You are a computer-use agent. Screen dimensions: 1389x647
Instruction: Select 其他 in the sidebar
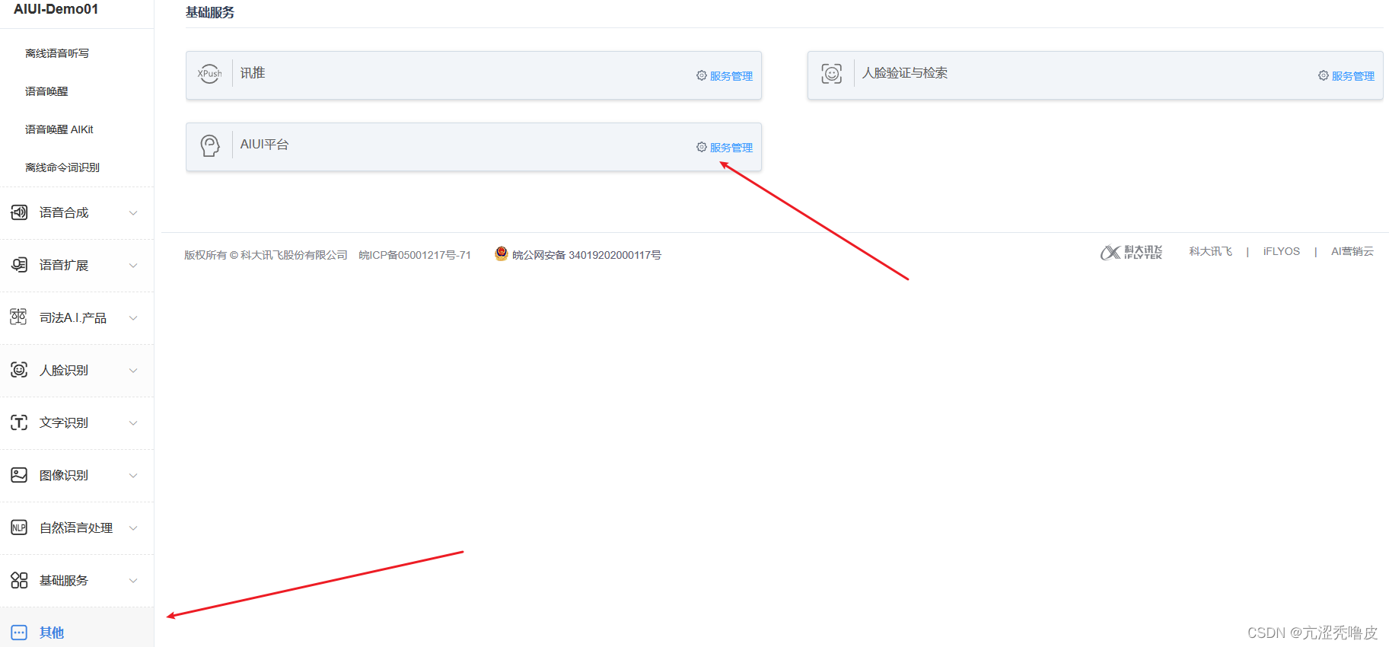[52, 633]
